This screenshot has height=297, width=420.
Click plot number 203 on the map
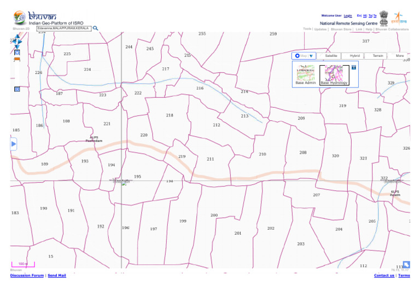[301, 244]
